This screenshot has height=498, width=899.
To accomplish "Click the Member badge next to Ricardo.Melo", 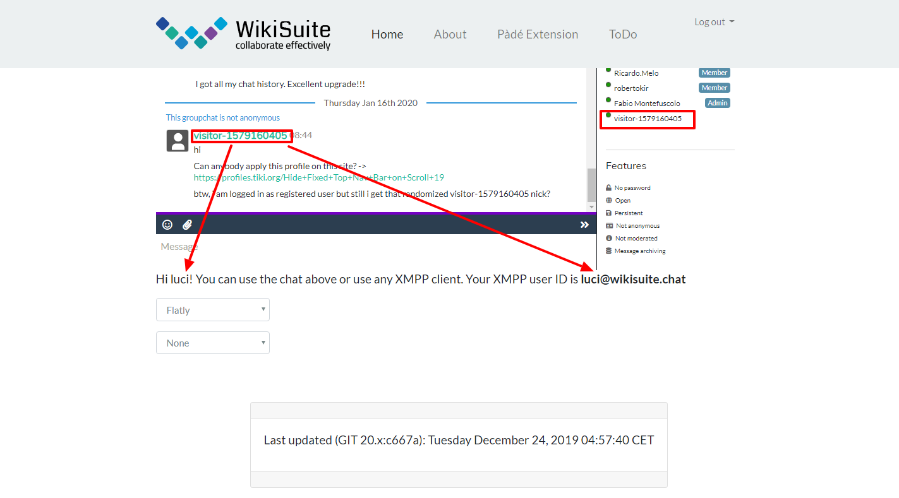I will click(x=715, y=73).
